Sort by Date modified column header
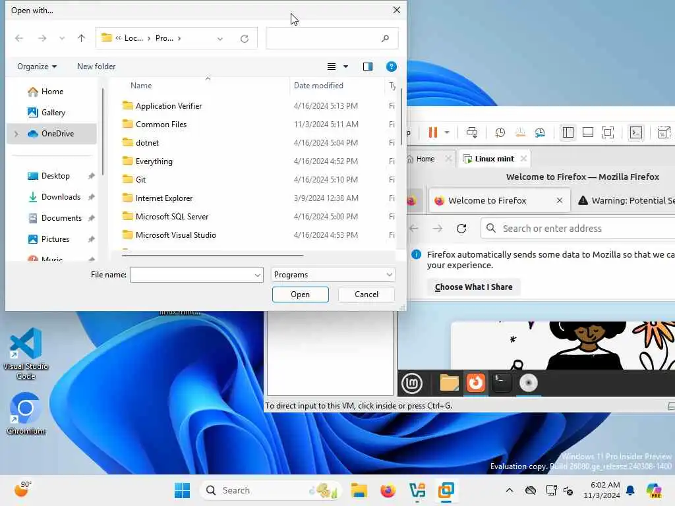 coord(318,85)
